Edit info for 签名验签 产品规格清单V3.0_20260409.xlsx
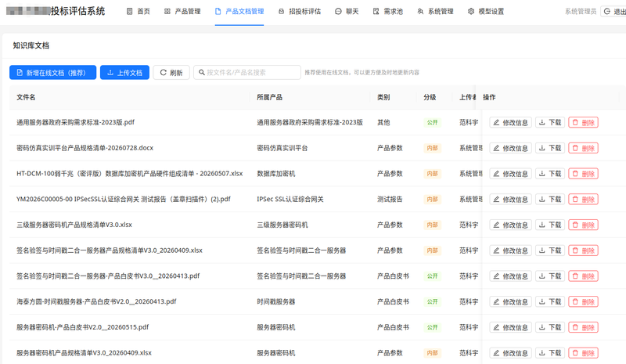626x364 pixels. coord(511,250)
